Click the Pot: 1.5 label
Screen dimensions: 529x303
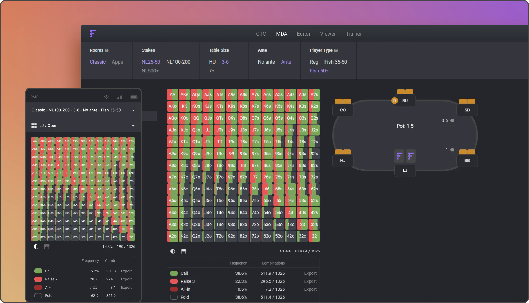[405, 126]
